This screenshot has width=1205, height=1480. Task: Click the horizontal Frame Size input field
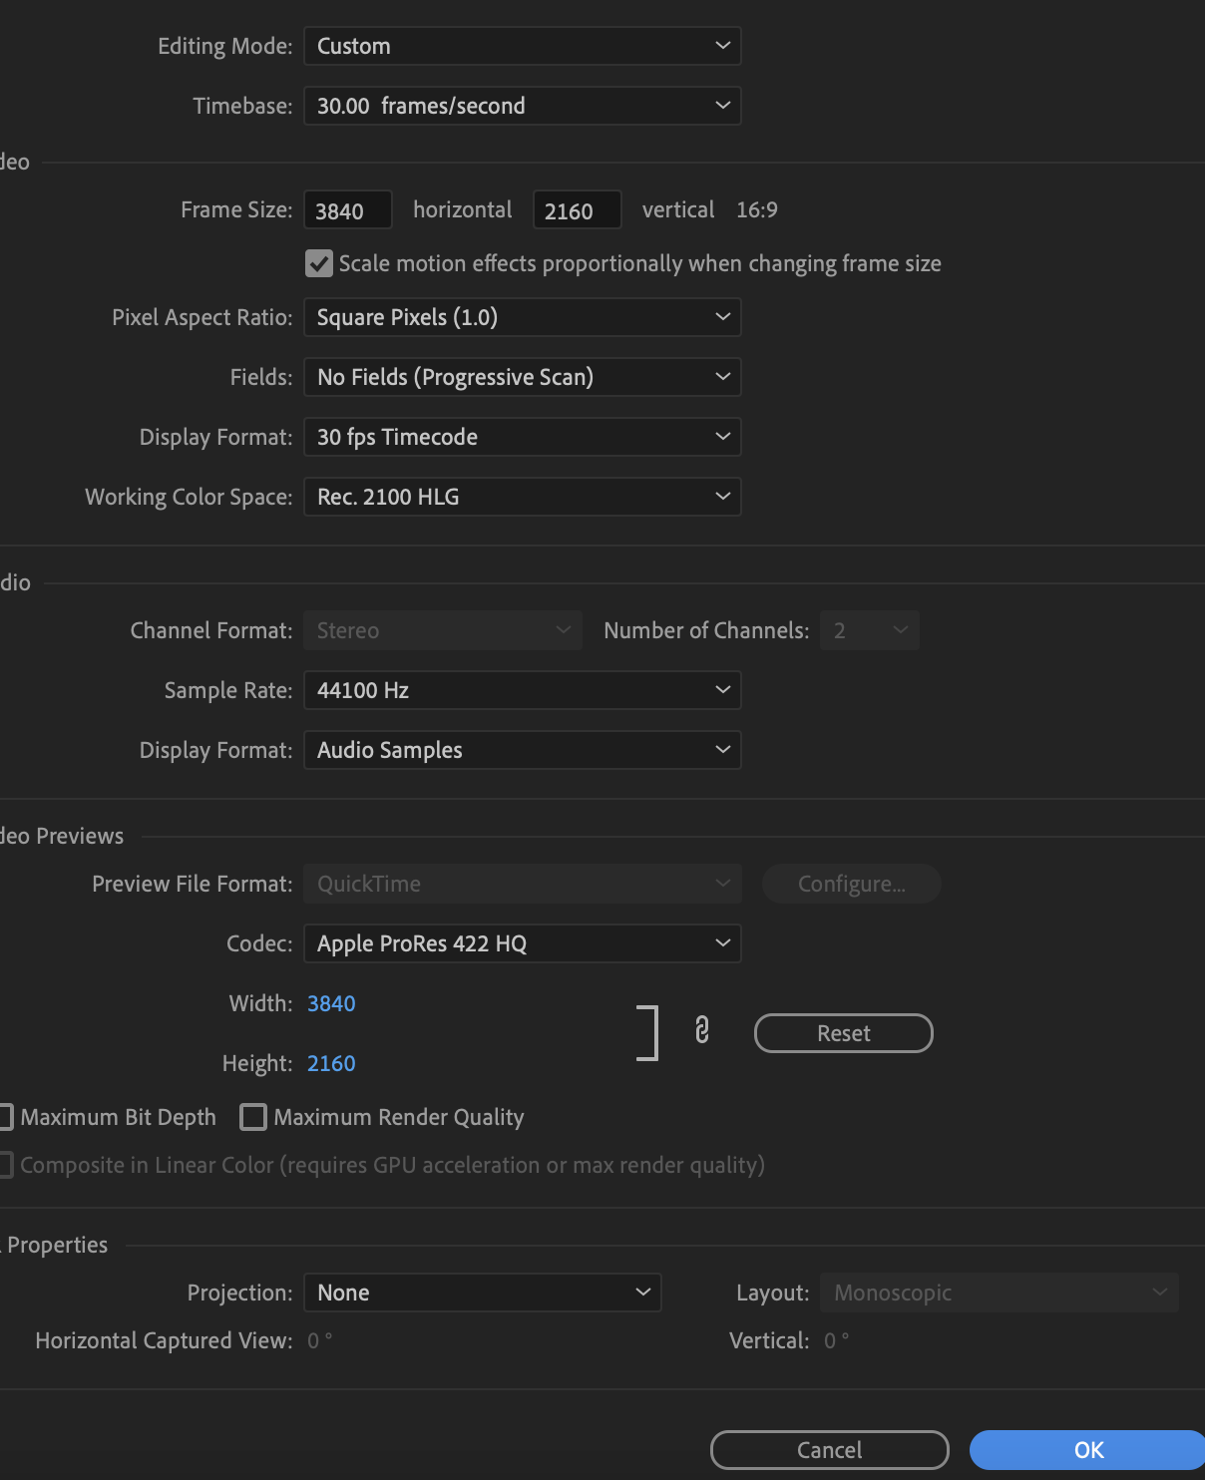pyautogui.click(x=347, y=209)
